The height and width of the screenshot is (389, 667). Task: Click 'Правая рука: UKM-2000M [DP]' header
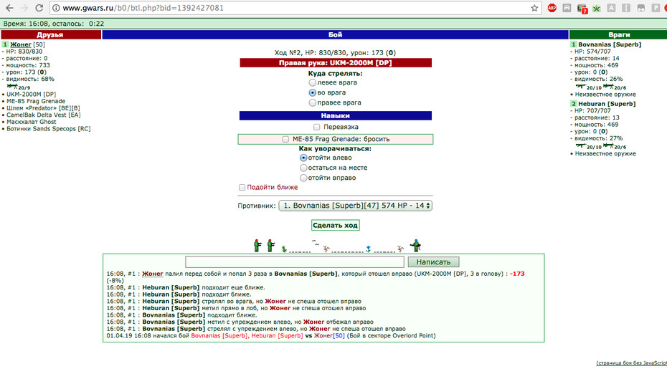click(x=336, y=63)
